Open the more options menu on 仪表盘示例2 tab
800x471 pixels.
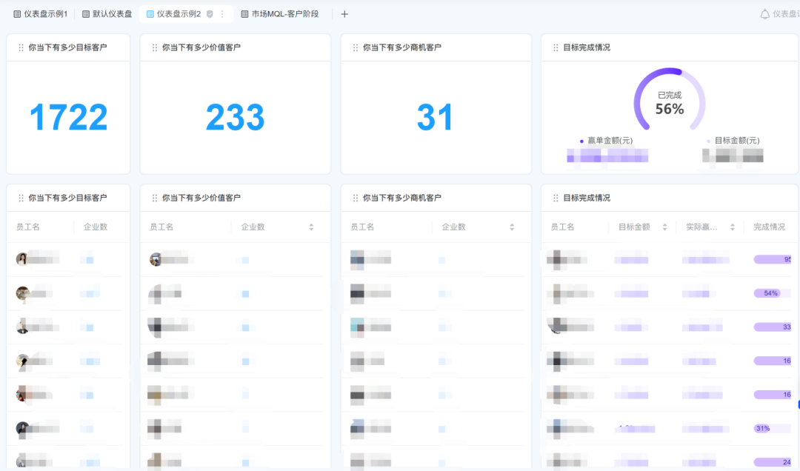221,14
